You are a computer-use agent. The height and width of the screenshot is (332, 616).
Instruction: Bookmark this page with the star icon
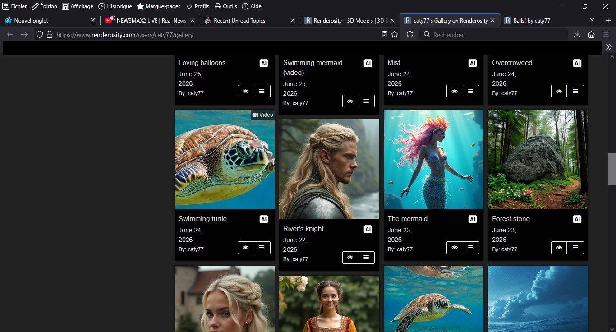(395, 34)
